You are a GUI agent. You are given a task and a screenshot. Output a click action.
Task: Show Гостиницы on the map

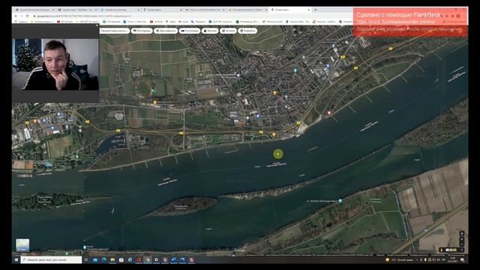click(x=190, y=31)
